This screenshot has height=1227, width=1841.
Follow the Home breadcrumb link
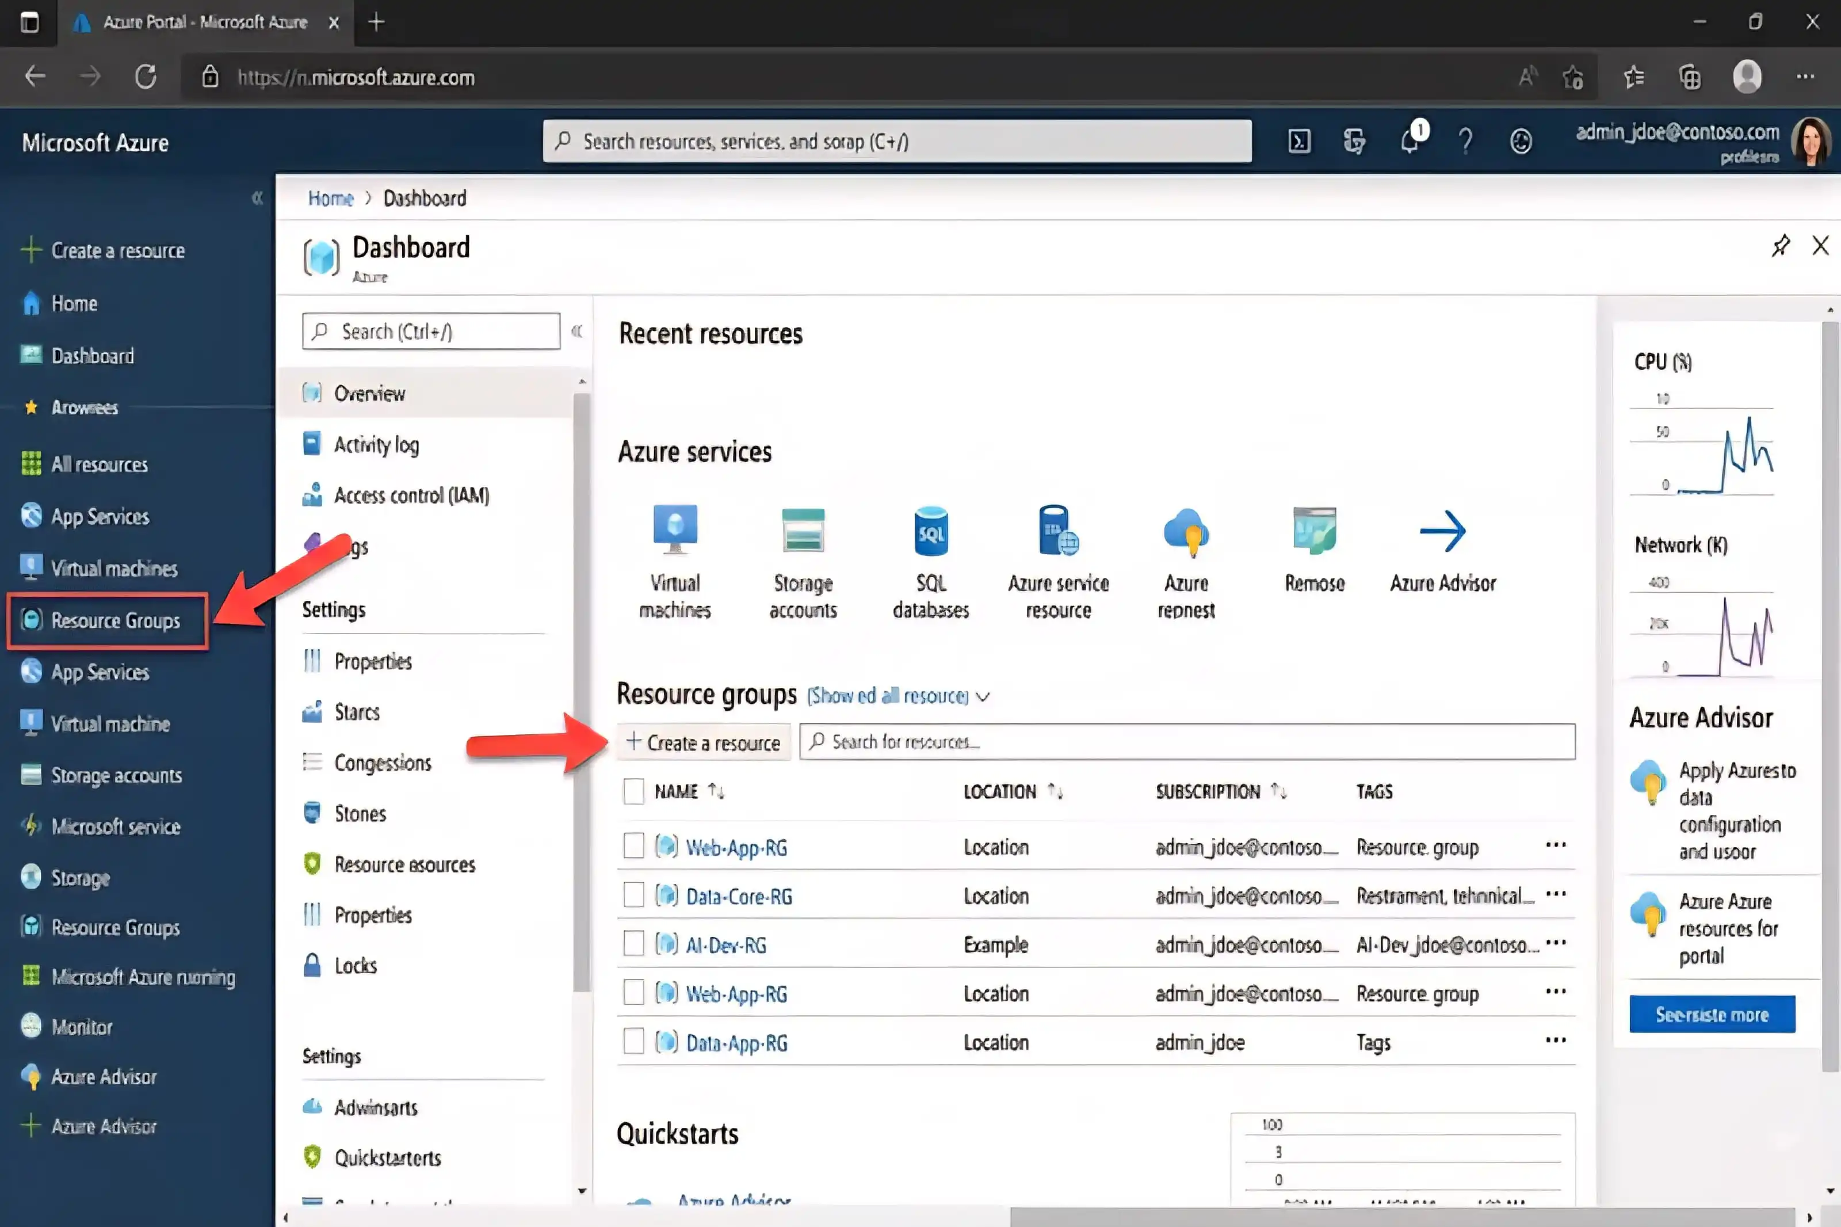[x=330, y=198]
